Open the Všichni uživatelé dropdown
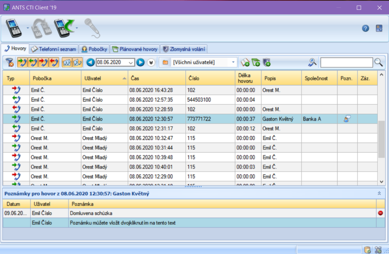Viewport: 389px width, 254px height. click(x=233, y=62)
